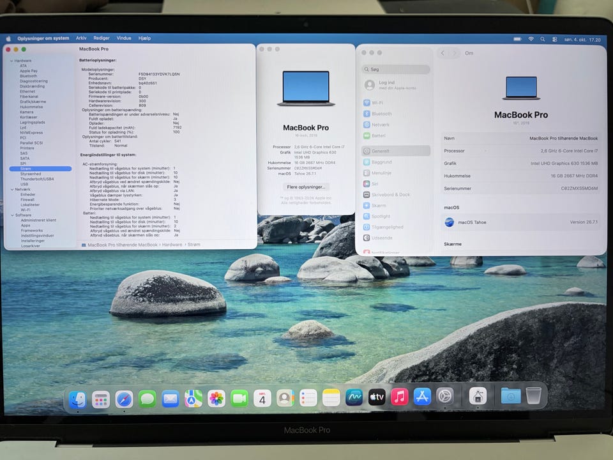613x460 pixels.
Task: Select Grafik/skærme in the Hardware list
Action: tap(33, 102)
